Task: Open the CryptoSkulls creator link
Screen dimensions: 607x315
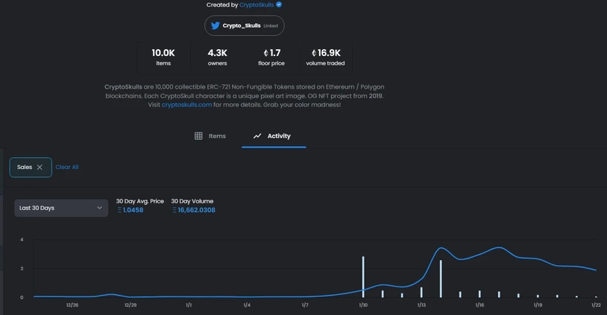Action: point(257,4)
